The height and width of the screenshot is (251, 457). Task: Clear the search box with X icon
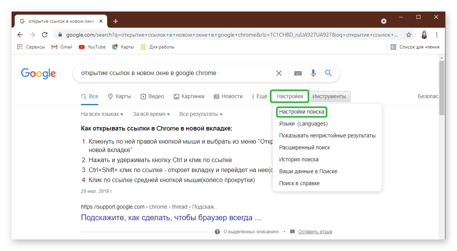279,73
